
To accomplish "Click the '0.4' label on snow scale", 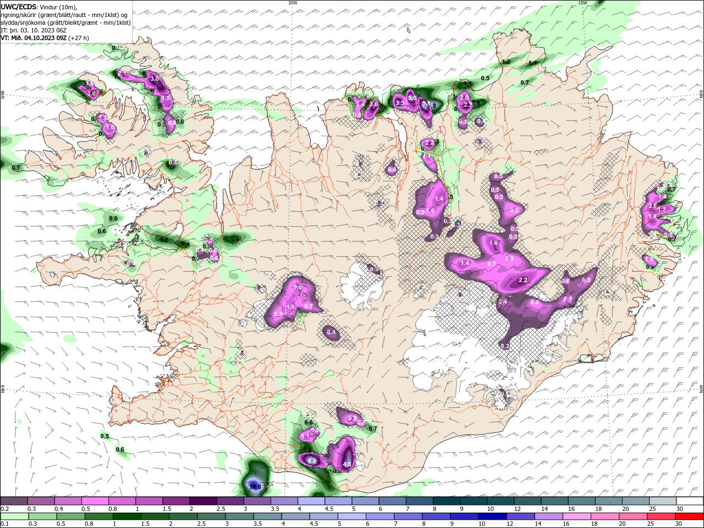I will 58,509.
